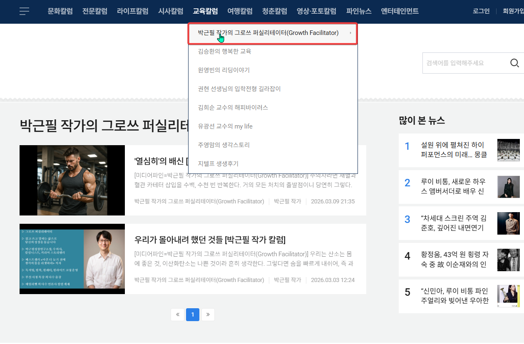Image resolution: width=524 pixels, height=344 pixels.
Task: Open the ranked news item 설원 위에 펼쳐진 하이
Action: (454, 150)
